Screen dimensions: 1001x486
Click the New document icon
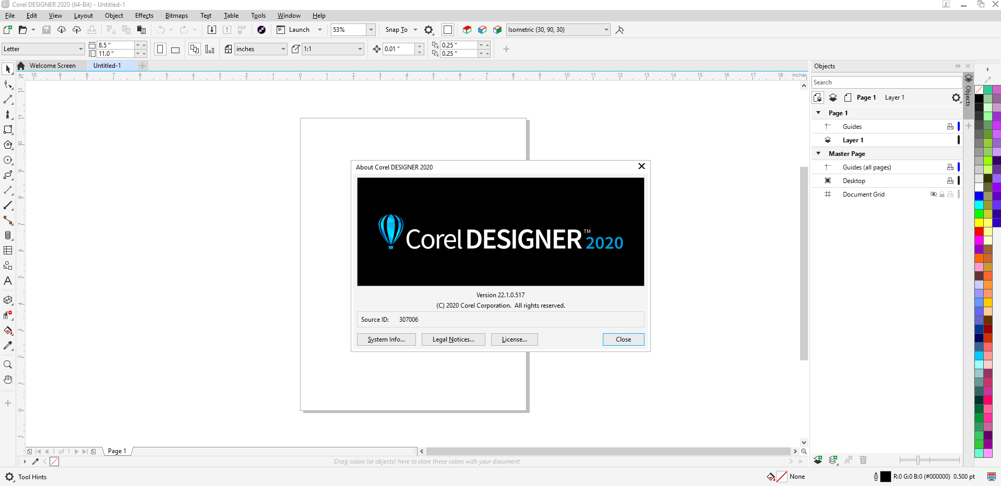click(8, 30)
